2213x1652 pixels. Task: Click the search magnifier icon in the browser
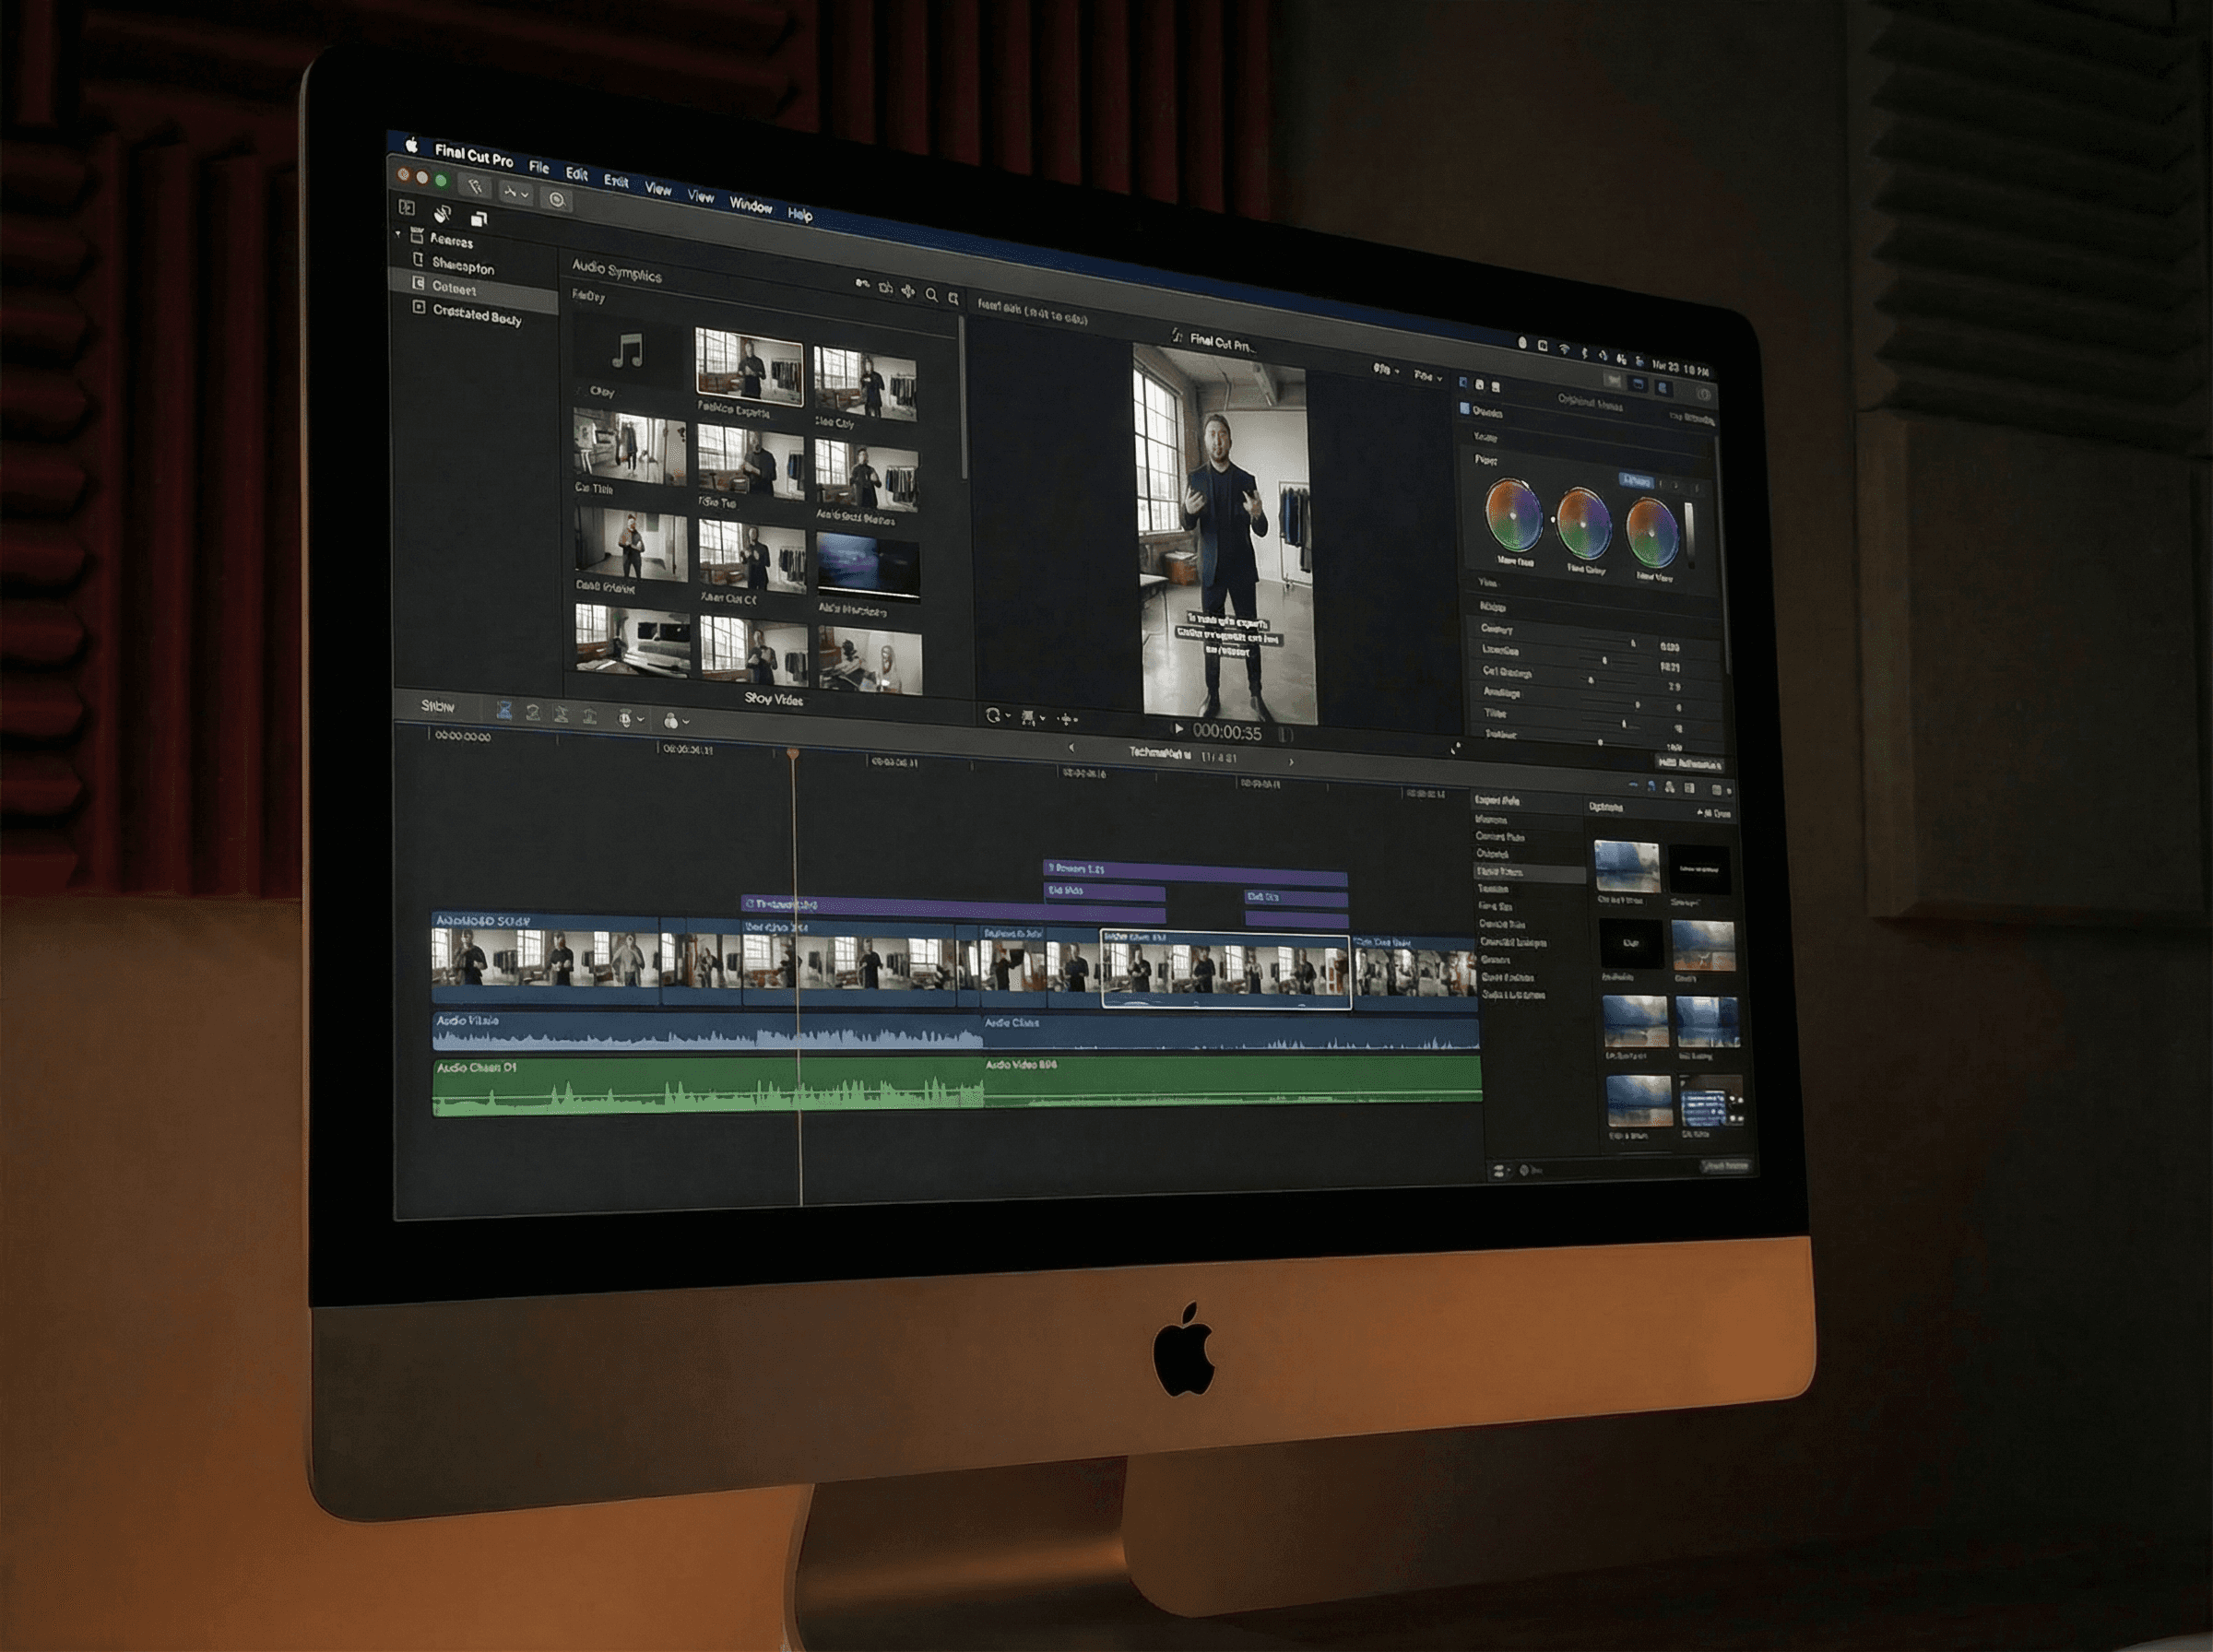pyautogui.click(x=931, y=295)
